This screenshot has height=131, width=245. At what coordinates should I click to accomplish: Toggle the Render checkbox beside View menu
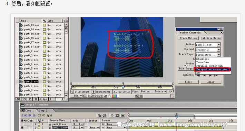click(x=171, y=91)
